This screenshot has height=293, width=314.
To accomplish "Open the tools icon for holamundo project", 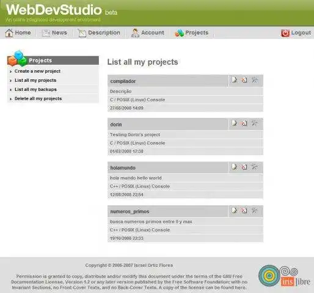I will coord(254,167).
